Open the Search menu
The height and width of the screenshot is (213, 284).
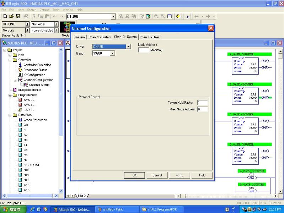[x=32, y=10]
